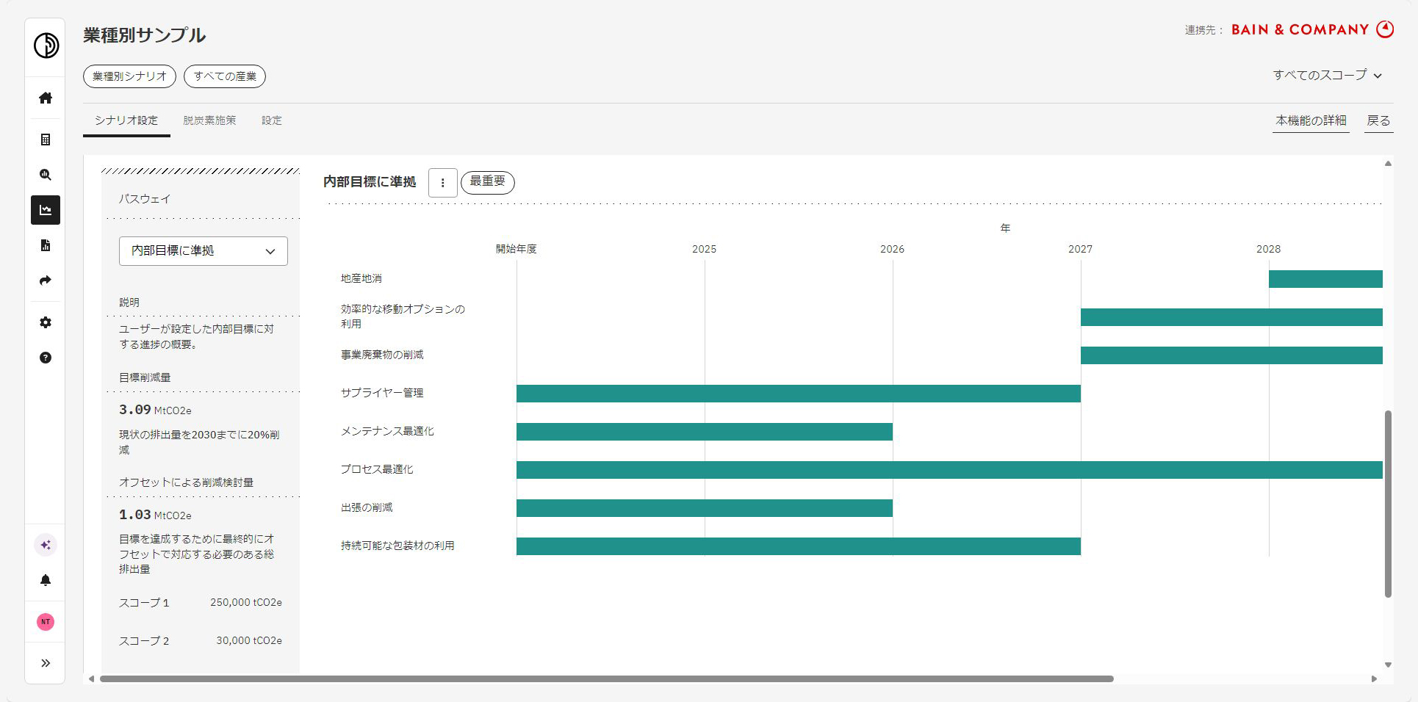Open the report document icon in sidebar
Image resolution: width=1418 pixels, height=702 pixels.
click(x=46, y=245)
